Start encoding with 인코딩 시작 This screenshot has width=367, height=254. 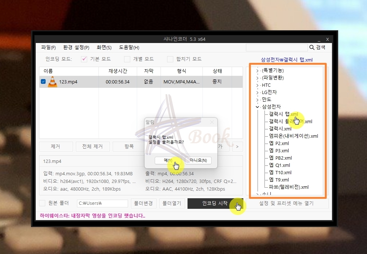point(215,203)
